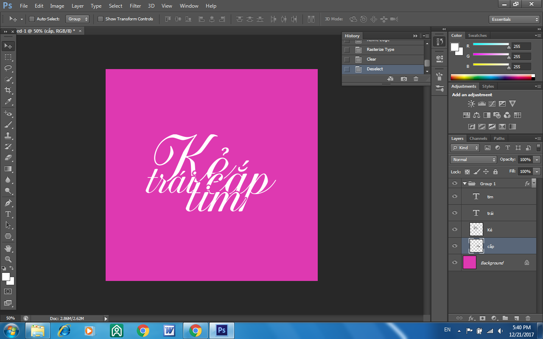Hide the Background layer
This screenshot has height=339, width=543.
tap(455, 262)
